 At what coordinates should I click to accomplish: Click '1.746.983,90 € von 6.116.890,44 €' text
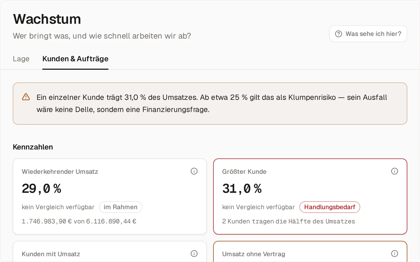tap(79, 221)
